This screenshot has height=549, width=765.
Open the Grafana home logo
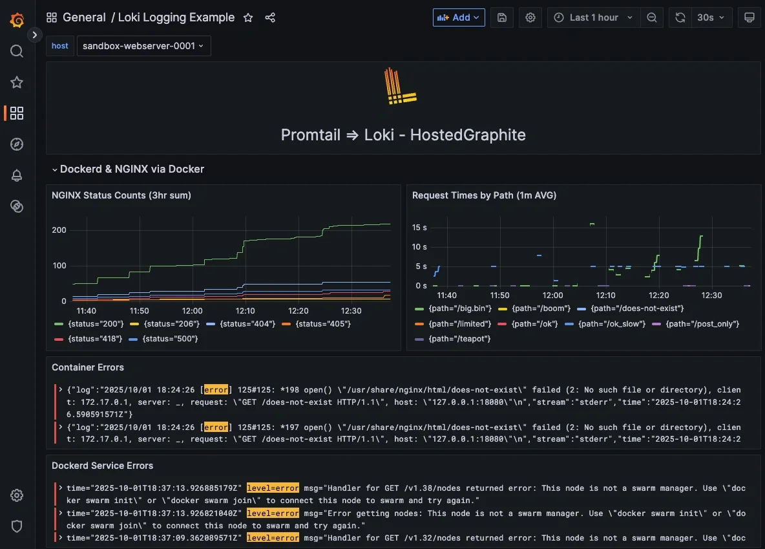tap(17, 20)
